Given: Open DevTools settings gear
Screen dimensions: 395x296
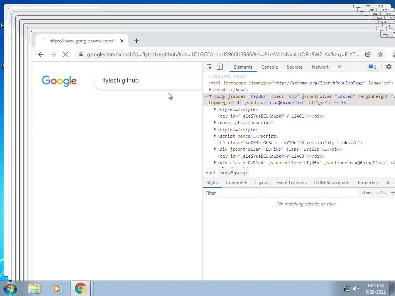Looking at the screenshot, I should click(x=389, y=67).
